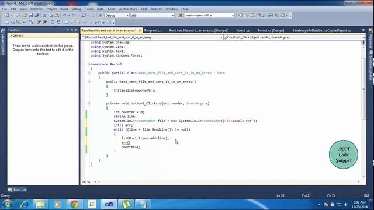Close the Toolbox panel

point(77,30)
